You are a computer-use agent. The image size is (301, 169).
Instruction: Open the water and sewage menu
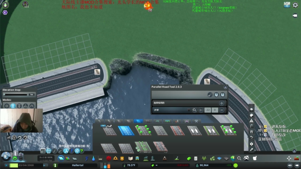tap(93, 159)
